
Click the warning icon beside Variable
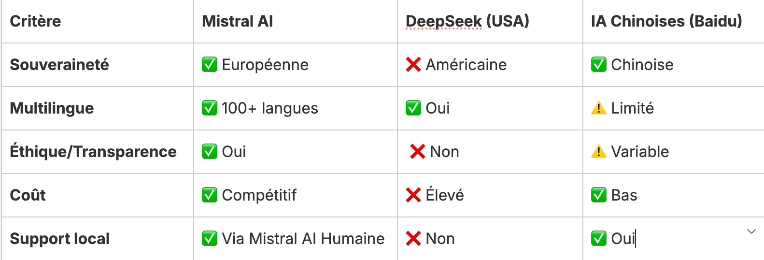point(599,151)
